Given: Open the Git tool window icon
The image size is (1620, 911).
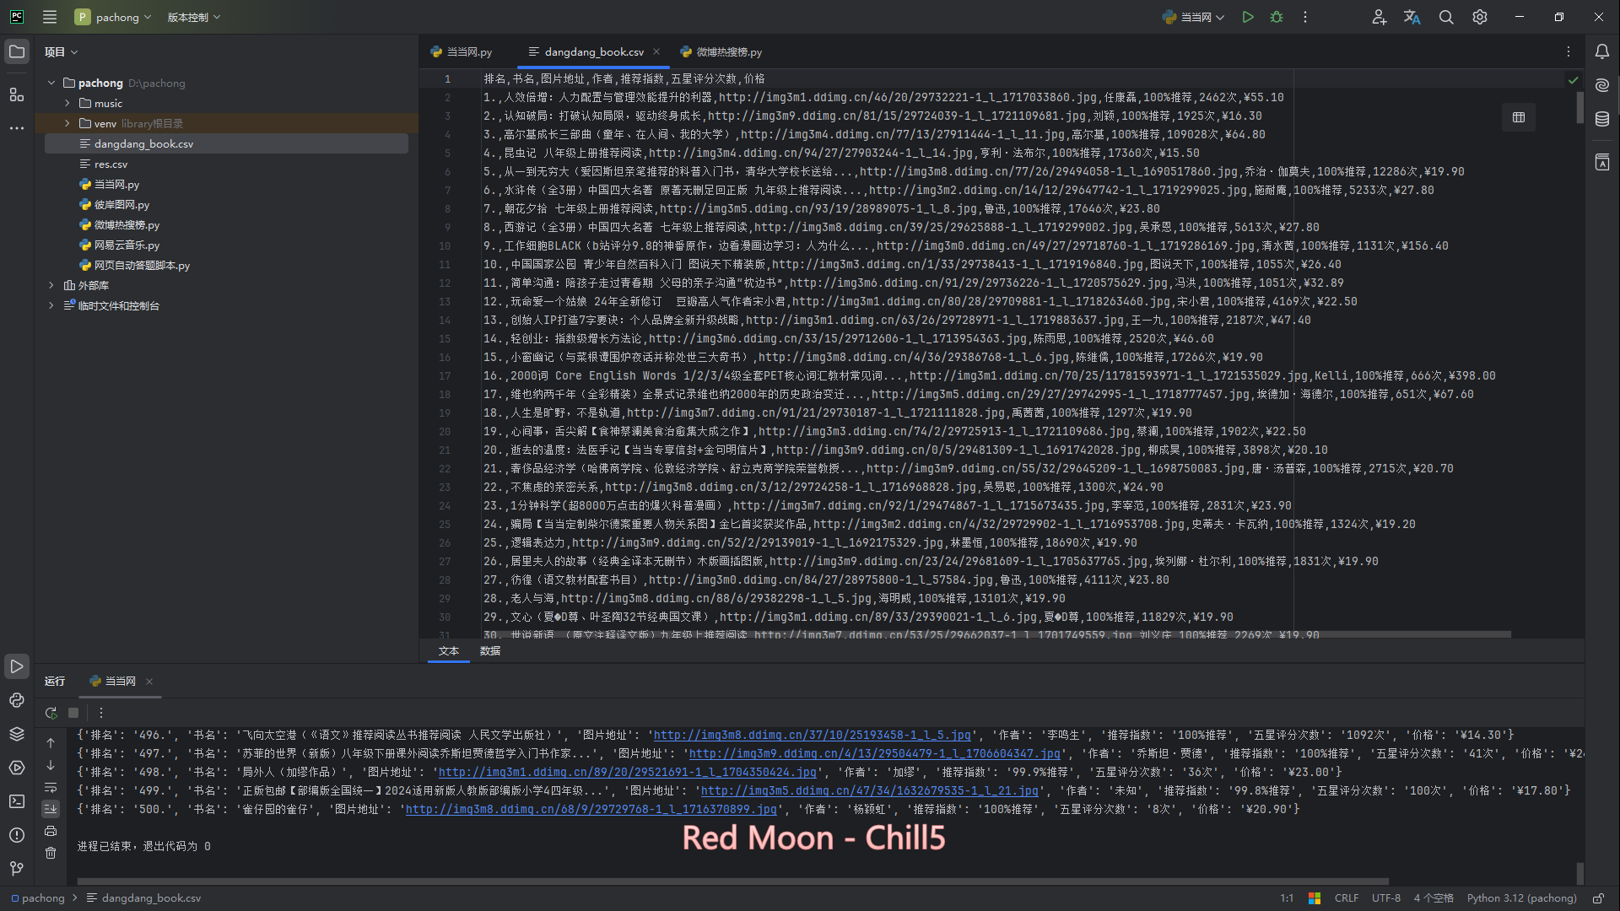Looking at the screenshot, I should pos(17,868).
